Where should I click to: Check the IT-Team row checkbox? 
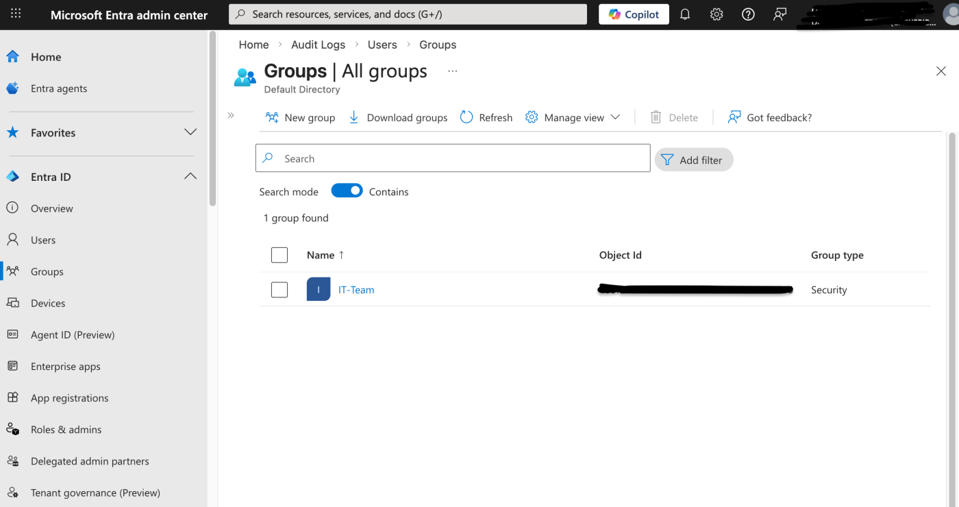pyautogui.click(x=279, y=290)
